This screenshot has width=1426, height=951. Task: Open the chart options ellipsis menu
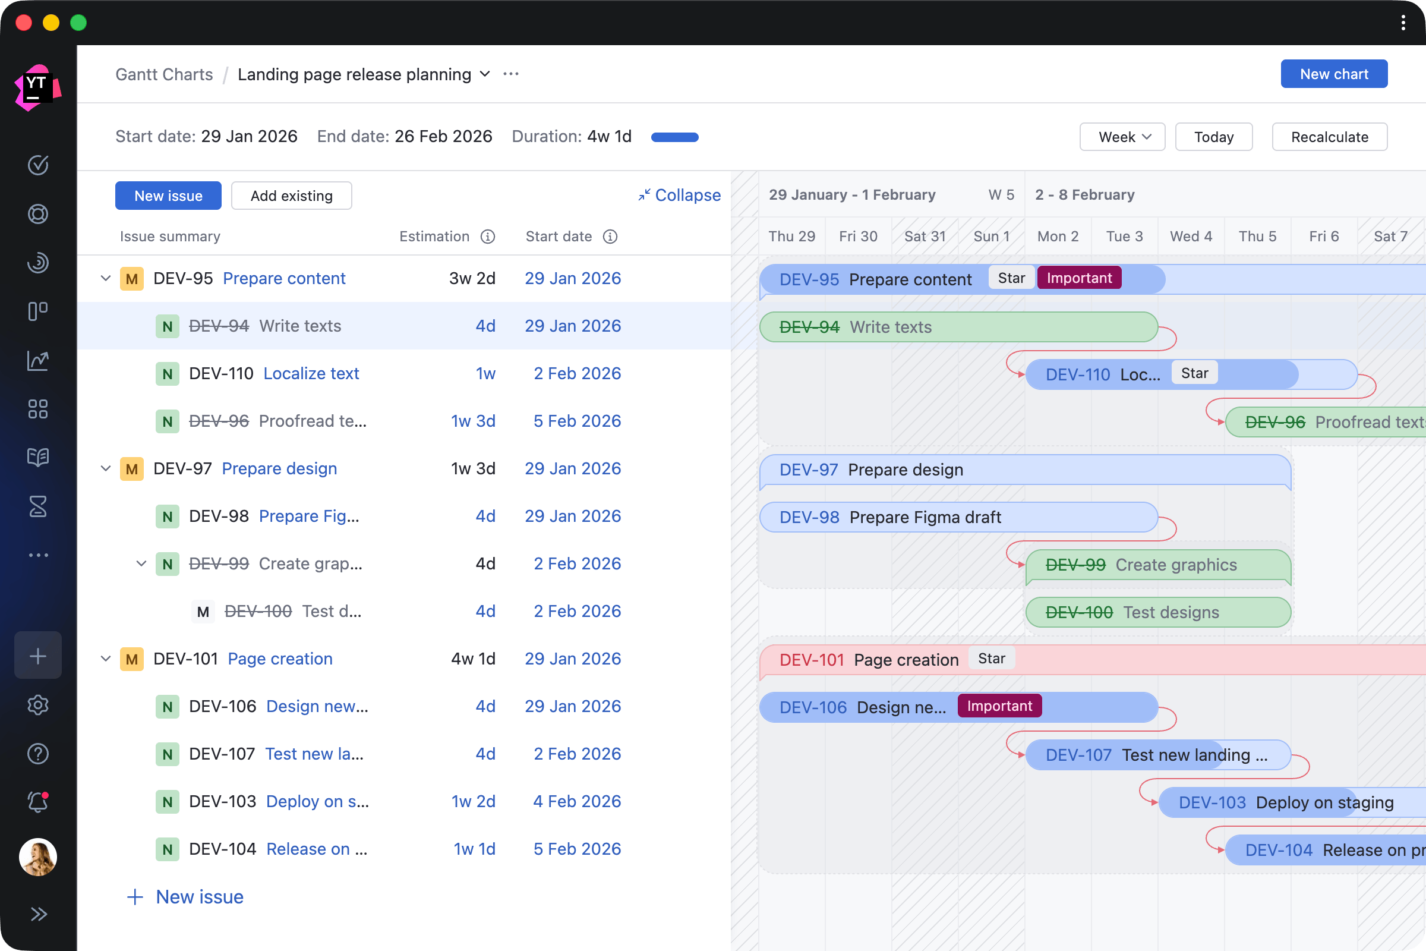(x=511, y=74)
